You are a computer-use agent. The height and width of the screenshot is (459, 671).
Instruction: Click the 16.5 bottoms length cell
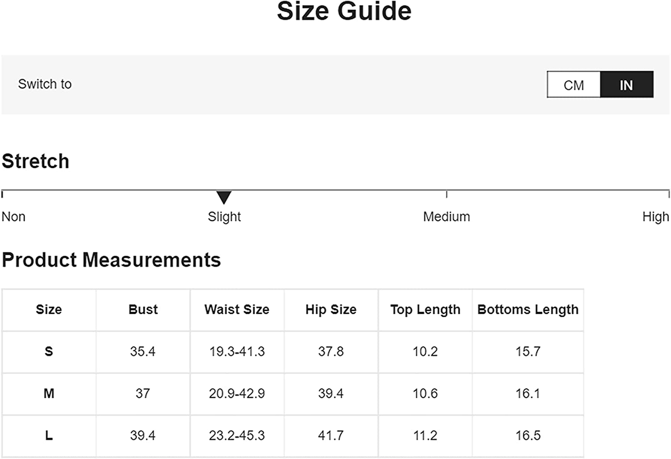click(x=528, y=436)
